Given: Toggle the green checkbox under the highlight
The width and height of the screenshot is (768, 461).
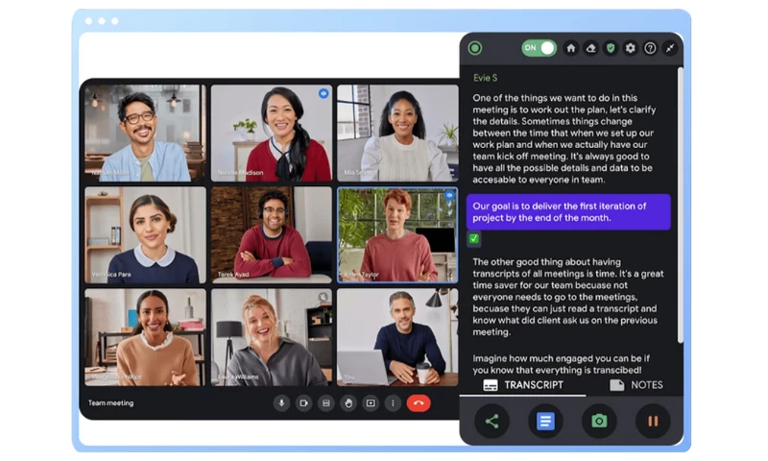Looking at the screenshot, I should click(473, 238).
